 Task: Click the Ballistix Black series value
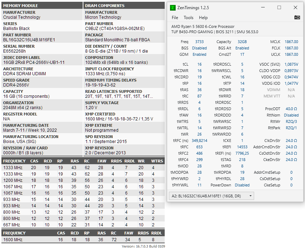click(17, 29)
